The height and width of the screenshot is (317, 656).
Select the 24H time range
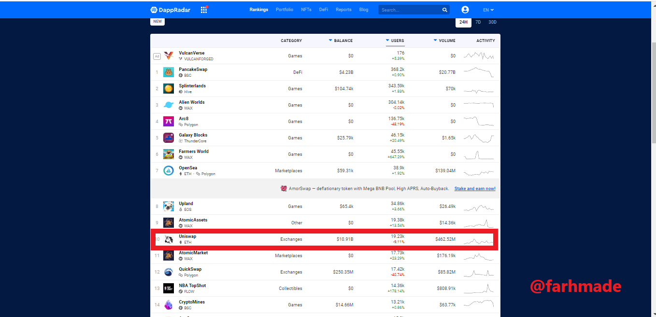coord(463,22)
